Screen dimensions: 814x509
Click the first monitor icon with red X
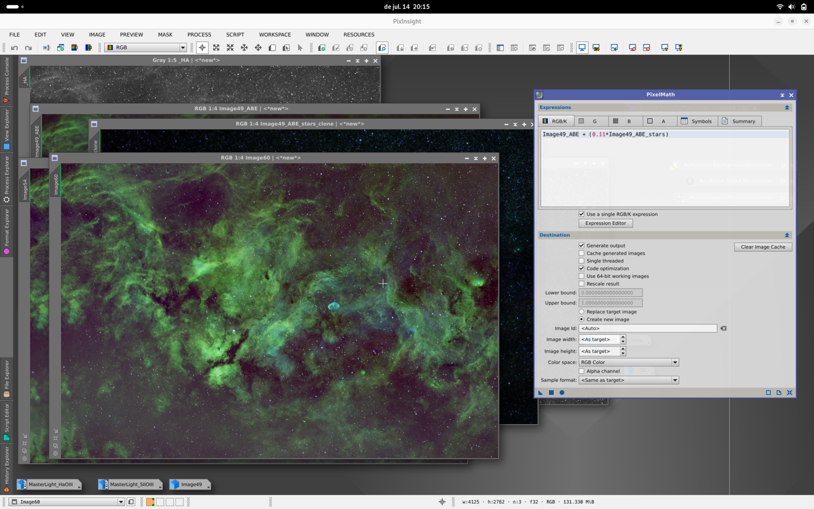(x=632, y=48)
